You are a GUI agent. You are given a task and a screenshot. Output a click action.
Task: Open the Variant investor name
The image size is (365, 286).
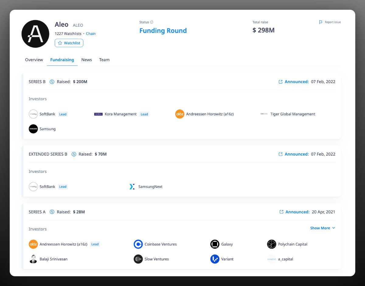228,259
